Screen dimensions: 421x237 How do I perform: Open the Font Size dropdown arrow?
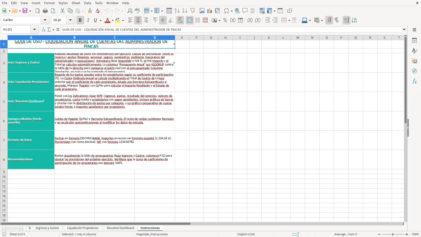coord(71,20)
